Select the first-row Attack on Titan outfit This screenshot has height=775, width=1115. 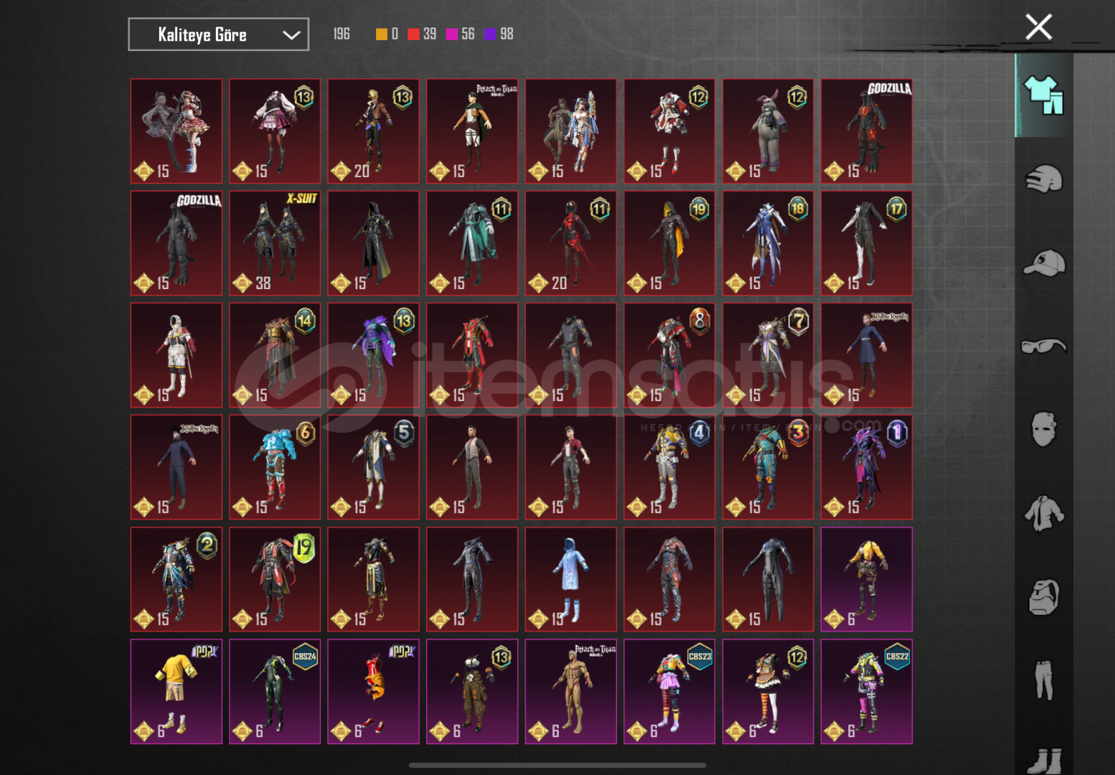pos(472,131)
